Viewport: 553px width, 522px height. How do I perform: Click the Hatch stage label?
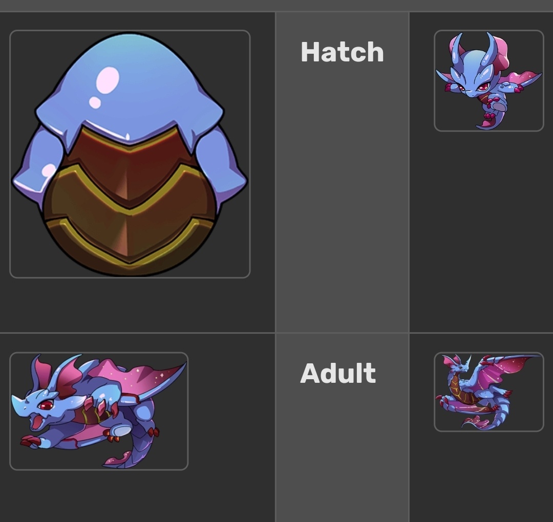pyautogui.click(x=342, y=52)
